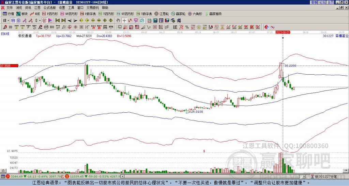This screenshot has height=186, width=349.
Task: Open the 六角形 tool
Action: (x=195, y=14)
